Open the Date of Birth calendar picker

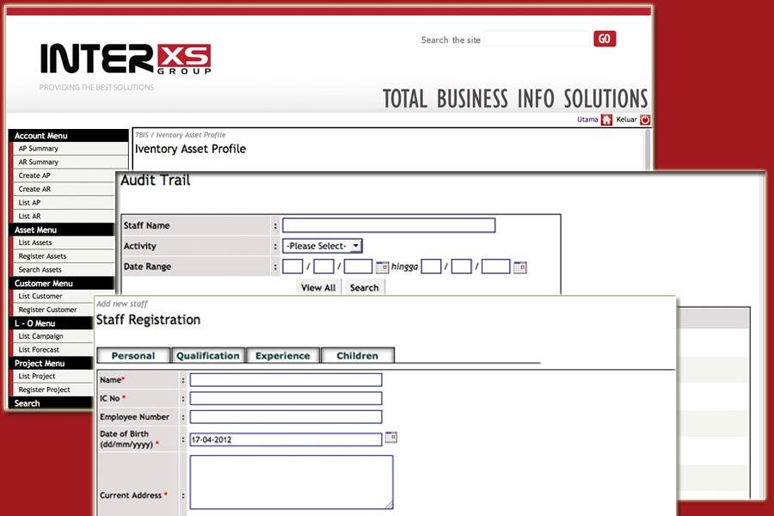point(392,439)
